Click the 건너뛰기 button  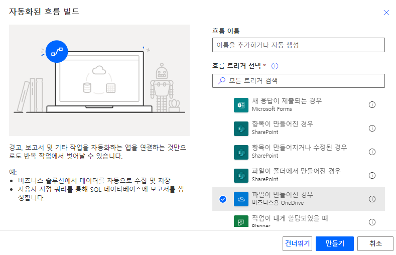click(x=297, y=243)
